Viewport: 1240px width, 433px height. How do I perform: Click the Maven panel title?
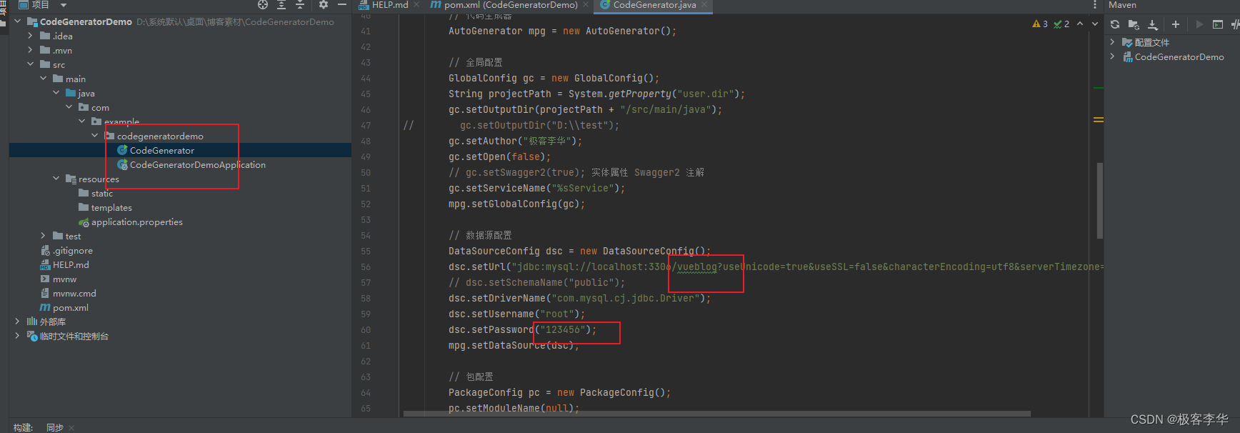click(1122, 4)
